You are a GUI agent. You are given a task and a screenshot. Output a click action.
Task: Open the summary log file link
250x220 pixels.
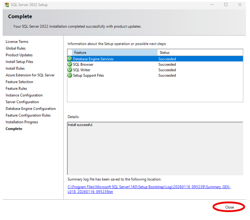(149, 189)
